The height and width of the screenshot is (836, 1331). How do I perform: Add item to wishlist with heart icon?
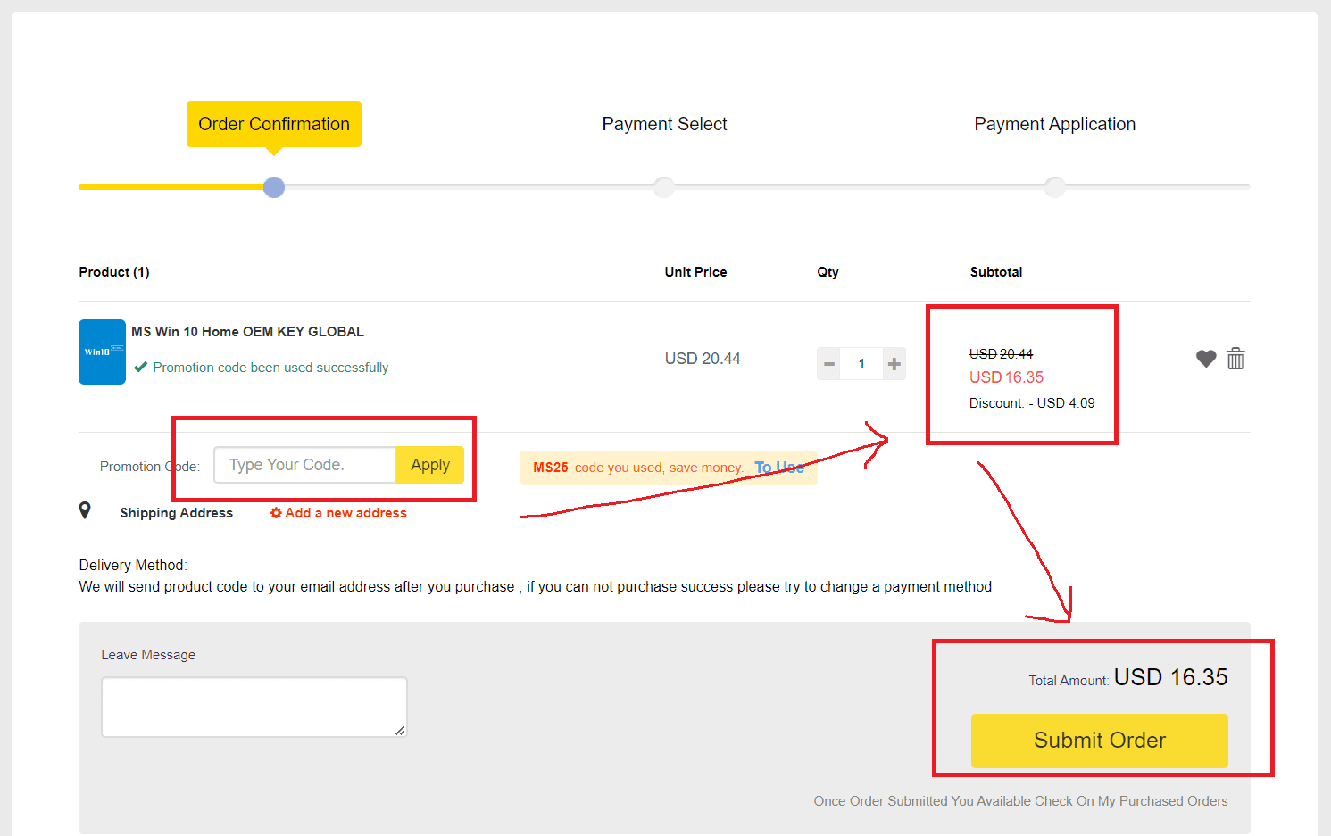tap(1206, 359)
